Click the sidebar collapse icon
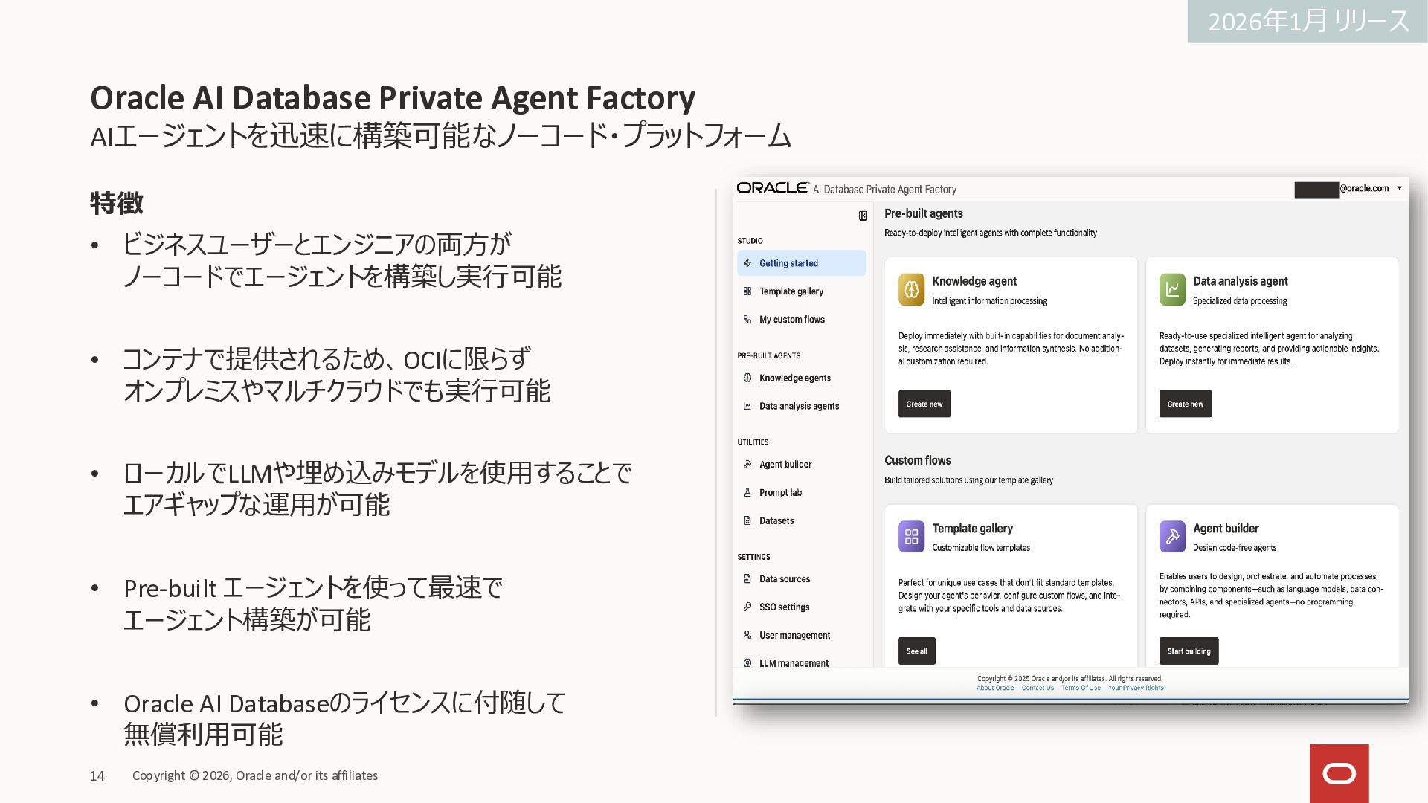 pos(863,216)
